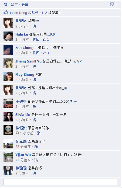Click 收回 under Zoe Chung's comment
This screenshot has width=122, height=188.
click(36, 53)
